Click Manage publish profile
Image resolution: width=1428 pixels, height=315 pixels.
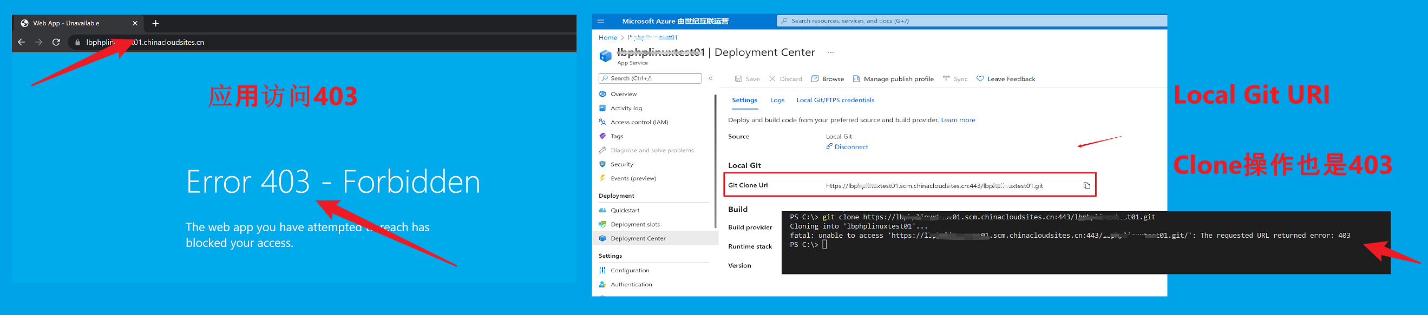tap(893, 79)
